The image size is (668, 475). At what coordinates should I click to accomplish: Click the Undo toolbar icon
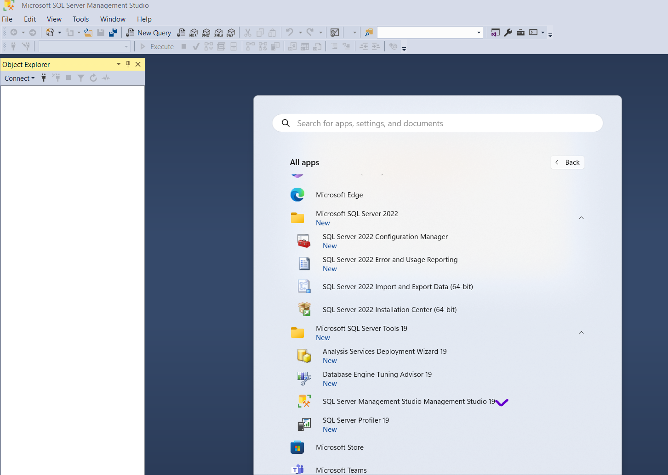(290, 33)
